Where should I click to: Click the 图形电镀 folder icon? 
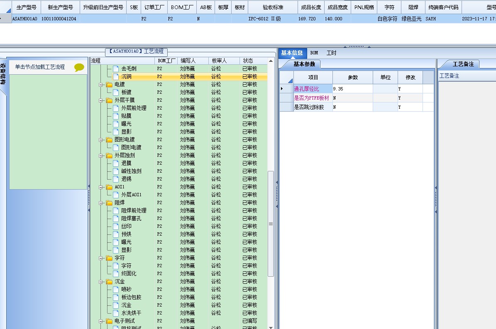coord(110,140)
